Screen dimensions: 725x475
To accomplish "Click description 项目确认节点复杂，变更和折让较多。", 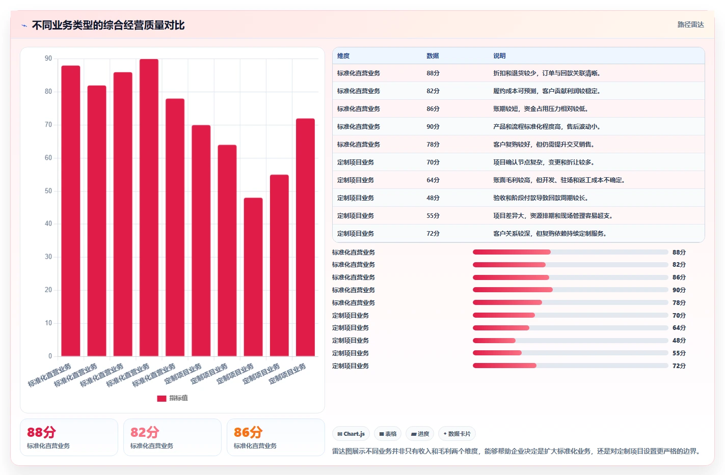I will click(x=545, y=162).
